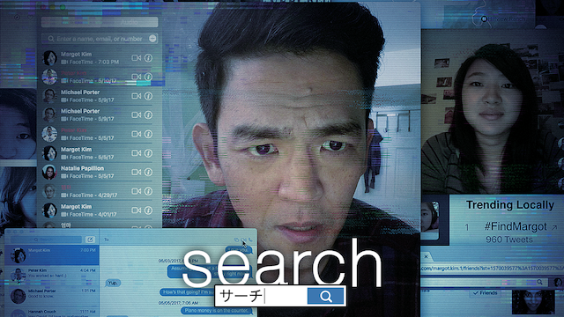Click the 'Yup.' message bubble
Image resolution: width=564 pixels, height=317 pixels.
click(x=113, y=283)
